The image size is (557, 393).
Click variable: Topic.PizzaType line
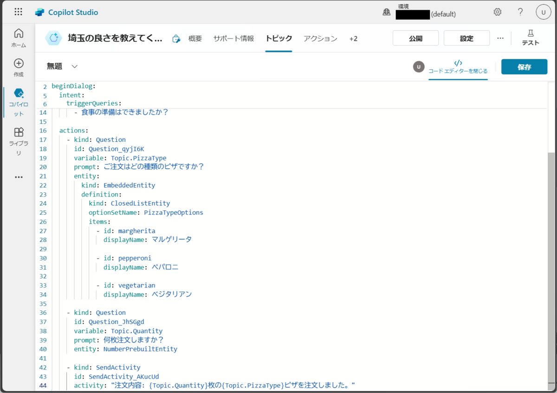pyautogui.click(x=120, y=158)
